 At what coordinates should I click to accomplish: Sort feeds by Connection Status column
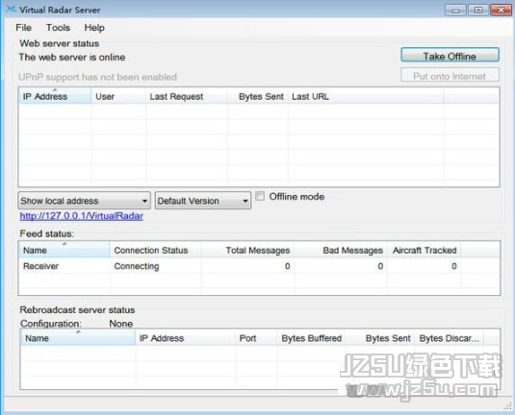pos(155,250)
